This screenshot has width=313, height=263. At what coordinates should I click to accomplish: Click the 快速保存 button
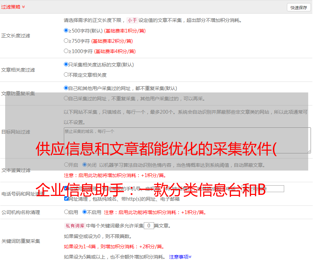coord(299,8)
